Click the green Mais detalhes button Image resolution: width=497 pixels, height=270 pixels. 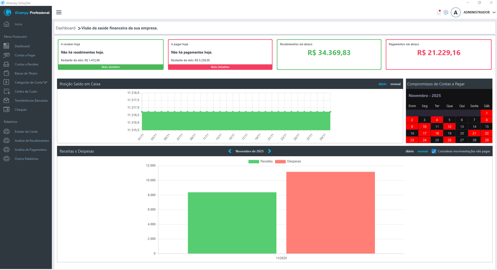pyautogui.click(x=111, y=67)
